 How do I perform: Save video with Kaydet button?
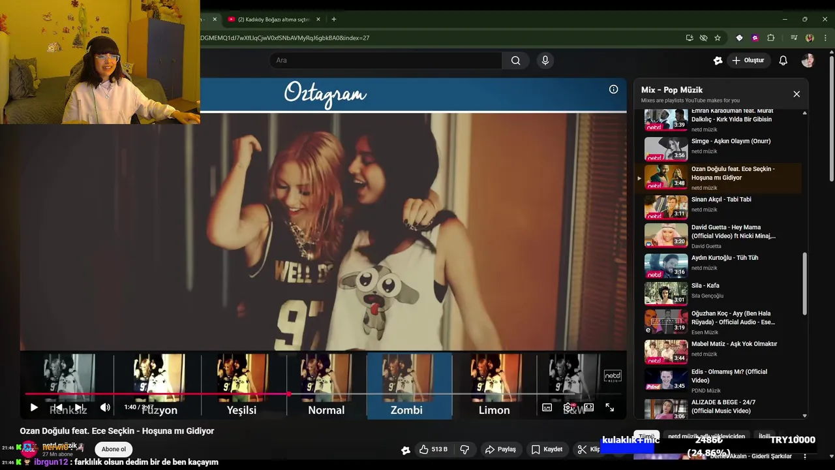(547, 449)
